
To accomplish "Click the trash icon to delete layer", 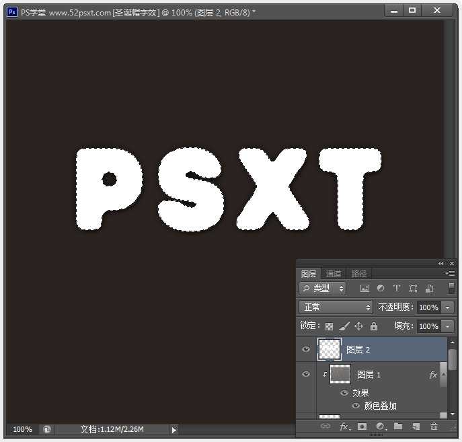I will point(434,427).
